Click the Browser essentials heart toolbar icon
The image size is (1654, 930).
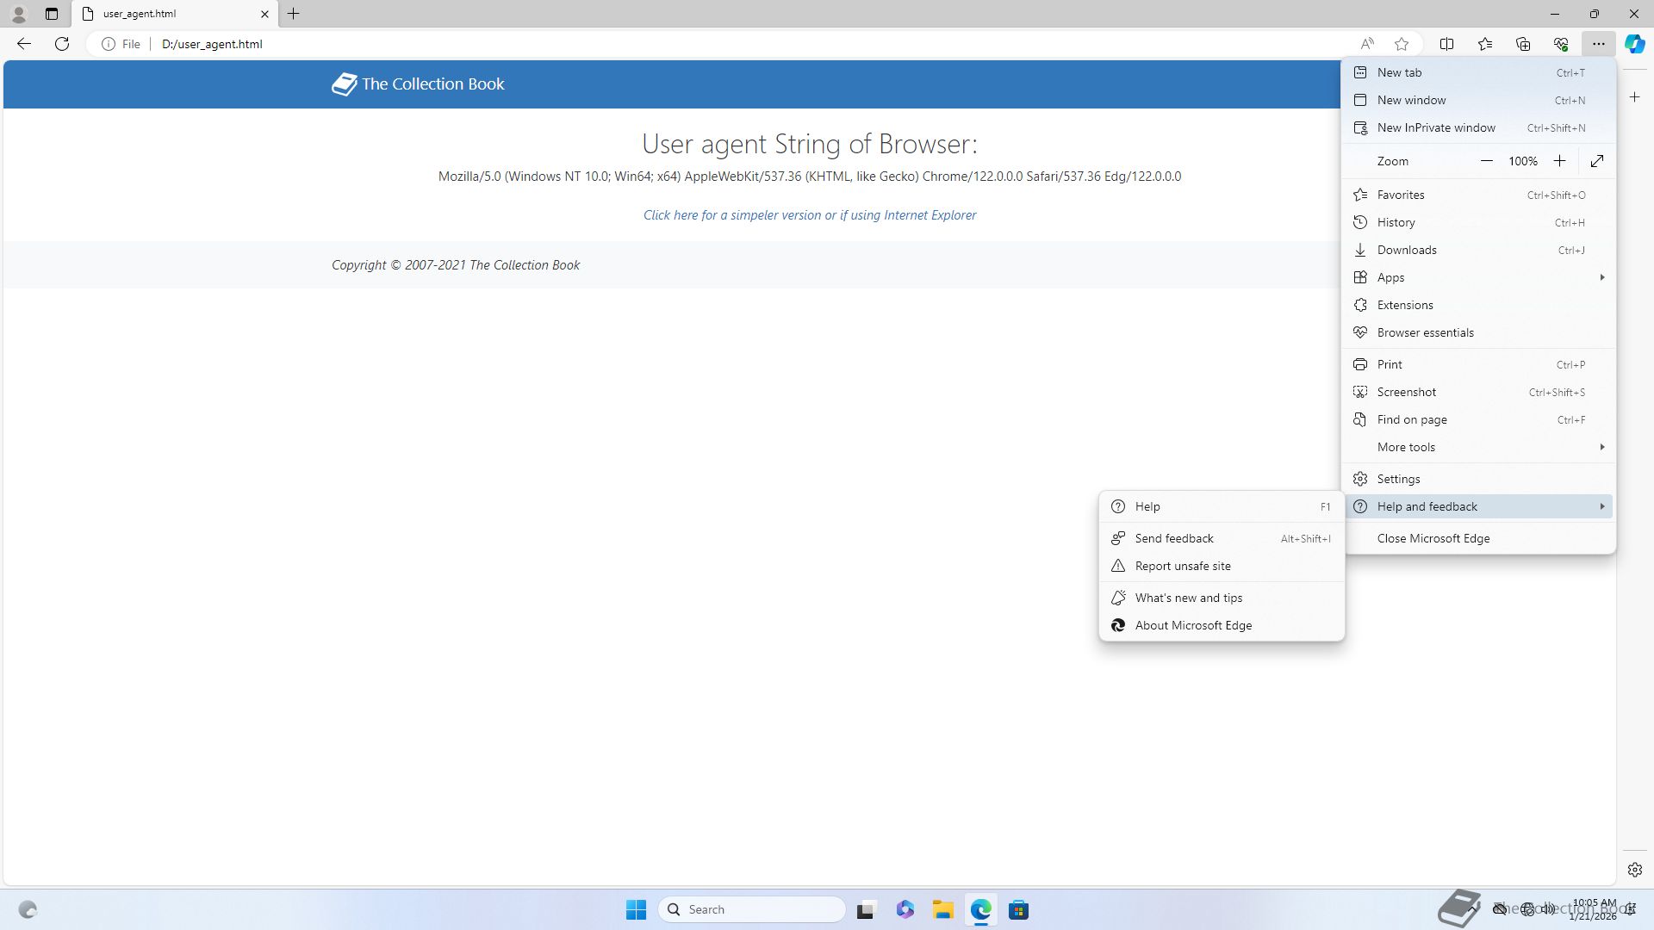pyautogui.click(x=1561, y=44)
